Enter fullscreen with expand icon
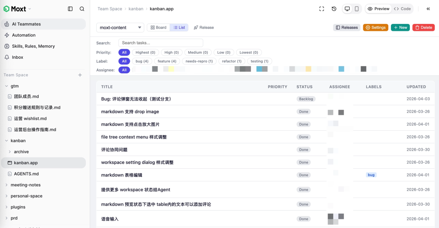Image resolution: width=439 pixels, height=228 pixels. coord(322,9)
